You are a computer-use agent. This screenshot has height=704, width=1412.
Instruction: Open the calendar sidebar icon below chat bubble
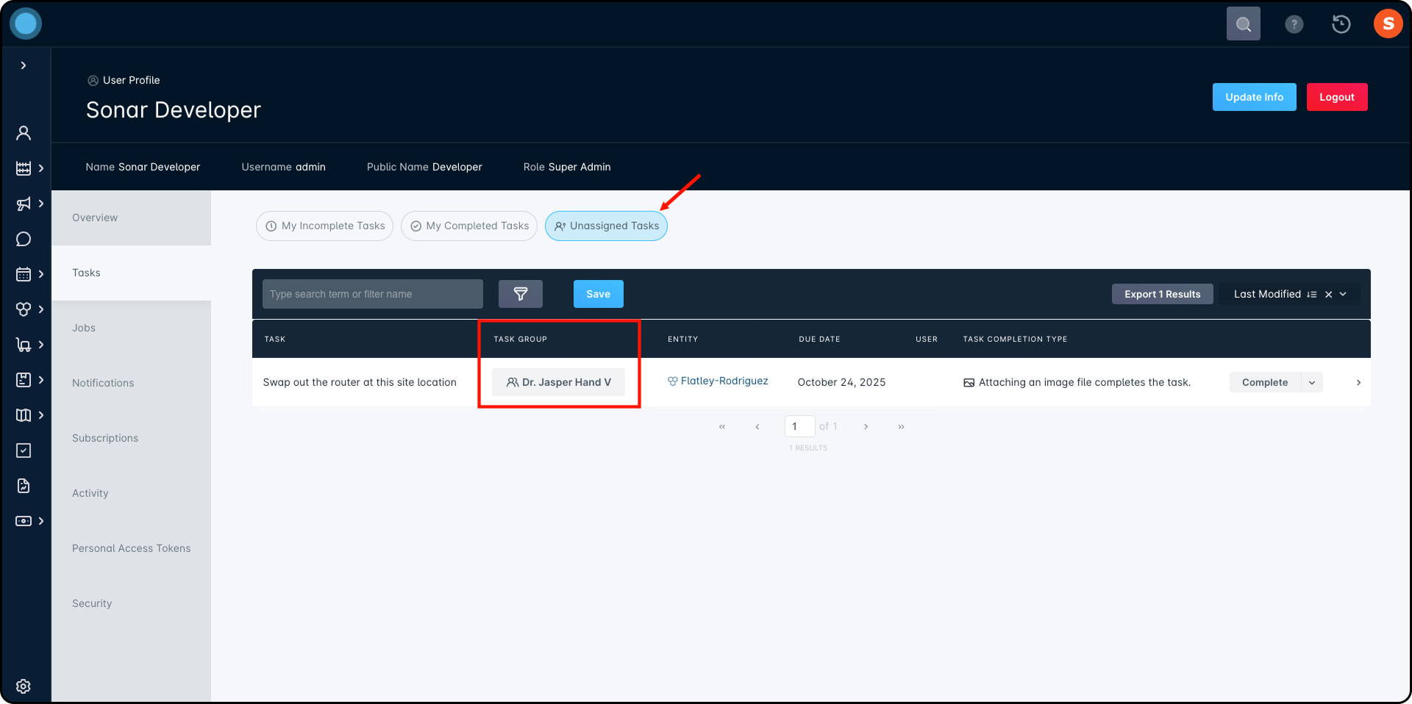tap(24, 274)
